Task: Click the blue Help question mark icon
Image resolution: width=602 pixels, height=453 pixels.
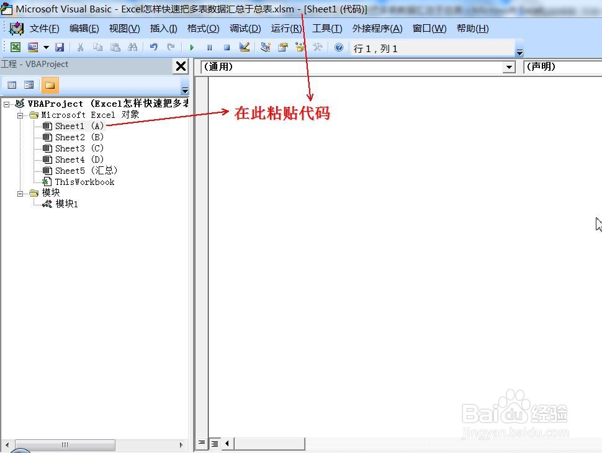Action: pos(339,47)
